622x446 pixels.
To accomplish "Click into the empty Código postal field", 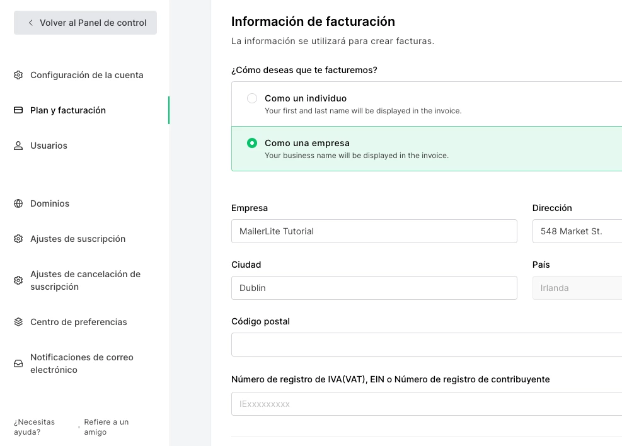I will point(426,345).
